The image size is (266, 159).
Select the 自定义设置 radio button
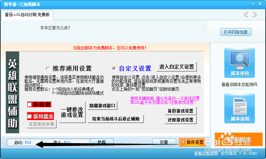[114, 69]
